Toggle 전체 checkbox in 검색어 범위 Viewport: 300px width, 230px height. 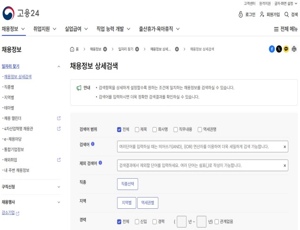click(x=119, y=130)
